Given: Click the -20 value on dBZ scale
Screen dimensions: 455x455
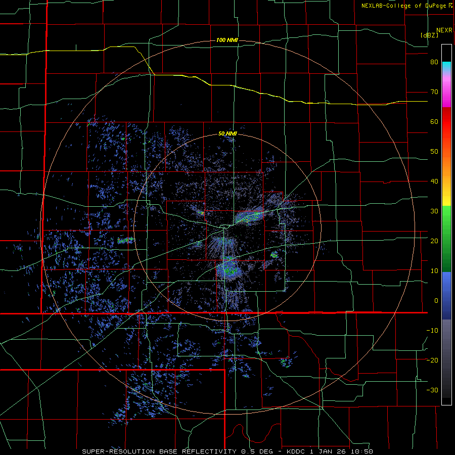Looking at the screenshot, I should pos(432,360).
